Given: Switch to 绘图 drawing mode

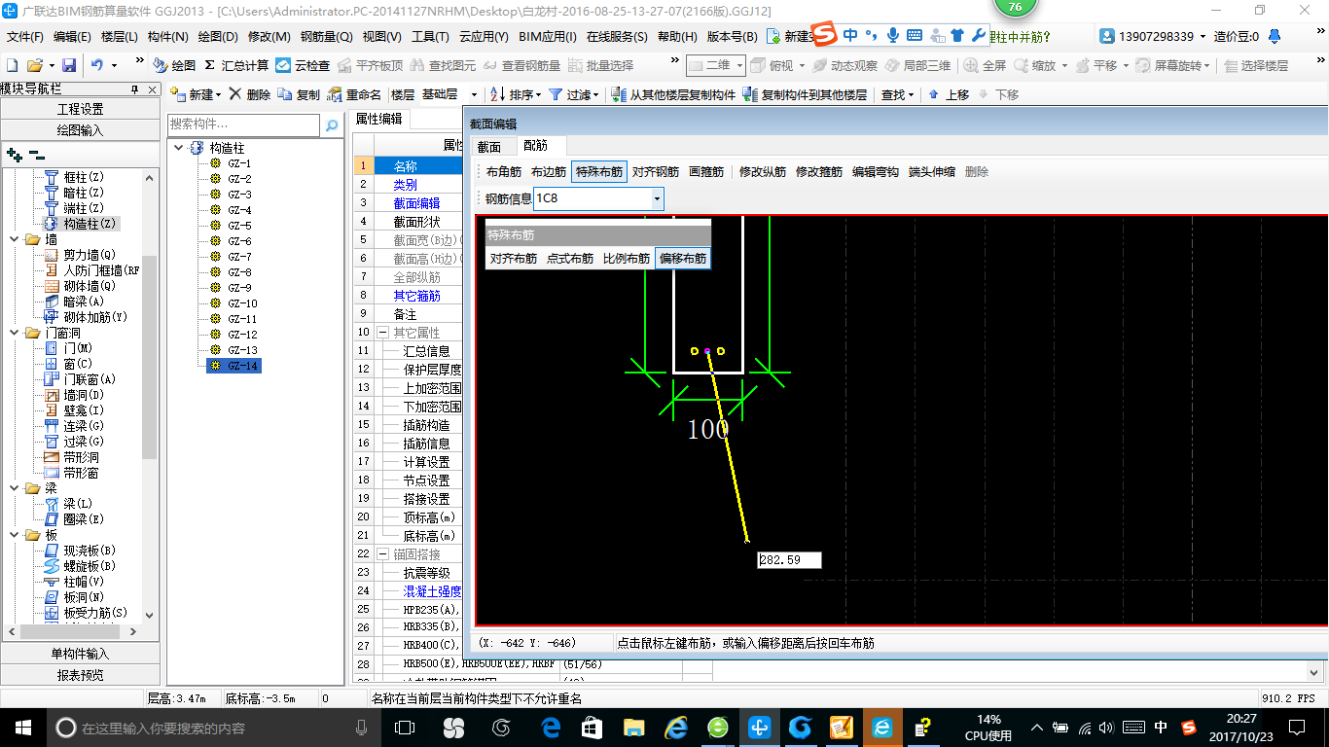Looking at the screenshot, I should tap(175, 65).
